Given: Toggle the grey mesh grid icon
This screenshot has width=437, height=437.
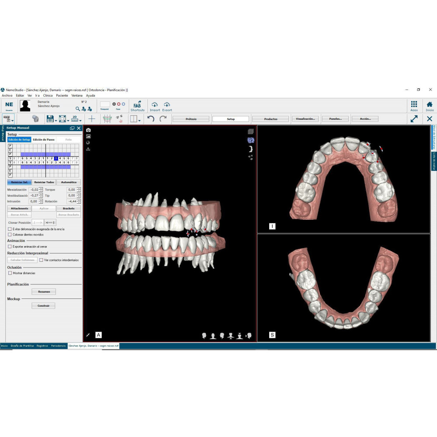Looking at the screenshot, I should (250, 132).
